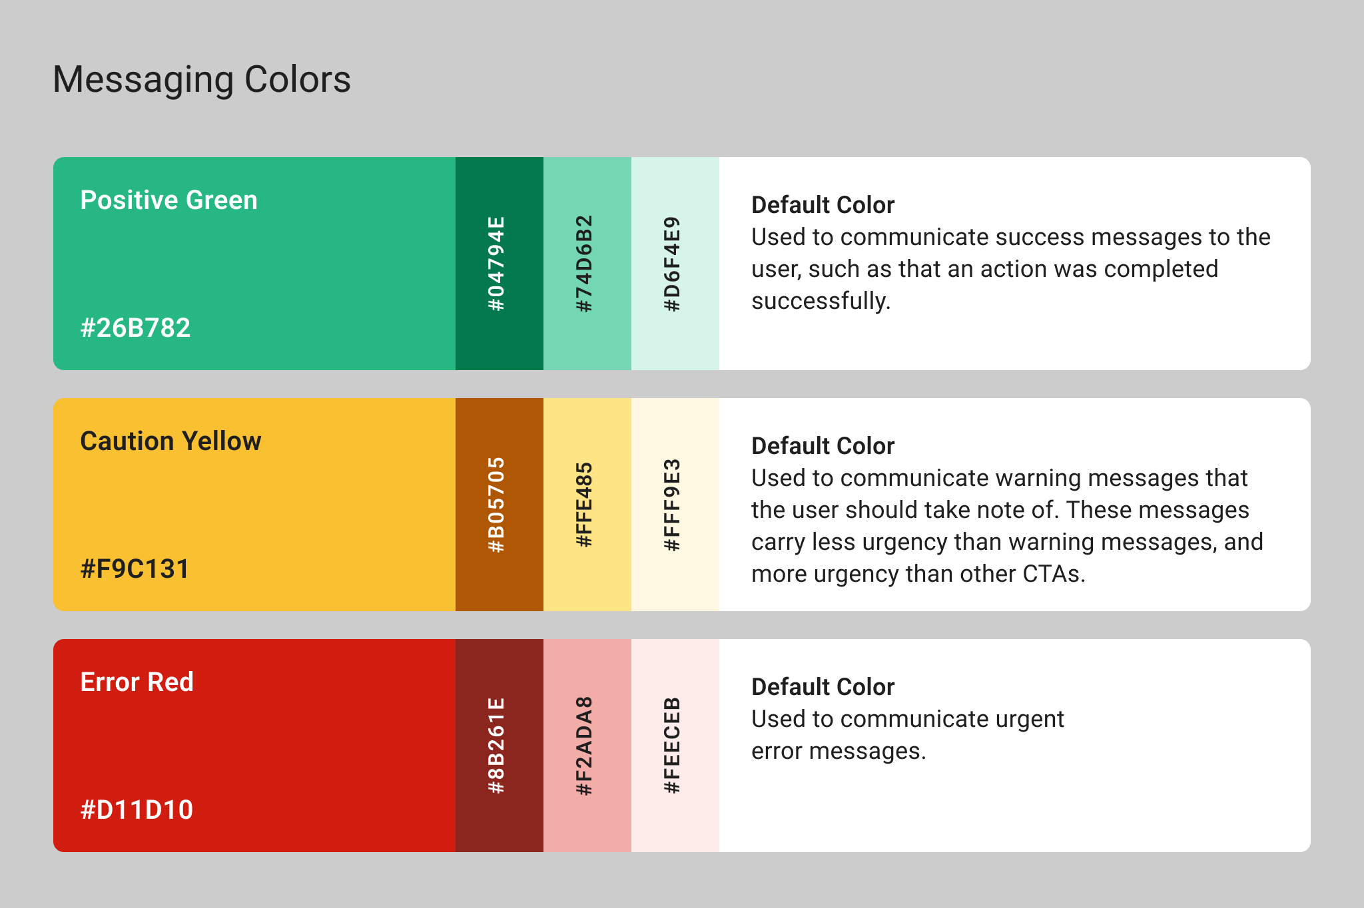Click Default Color heading in red row
This screenshot has height=908, width=1364.
click(823, 687)
